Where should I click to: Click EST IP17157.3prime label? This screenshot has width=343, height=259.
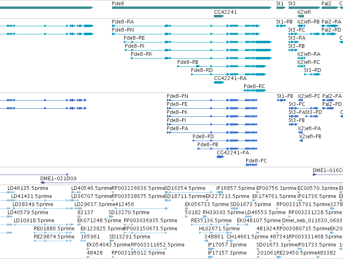point(227,253)
